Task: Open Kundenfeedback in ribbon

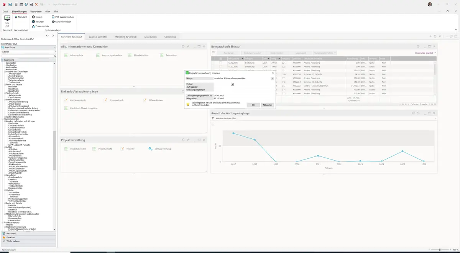Action: pos(61,21)
